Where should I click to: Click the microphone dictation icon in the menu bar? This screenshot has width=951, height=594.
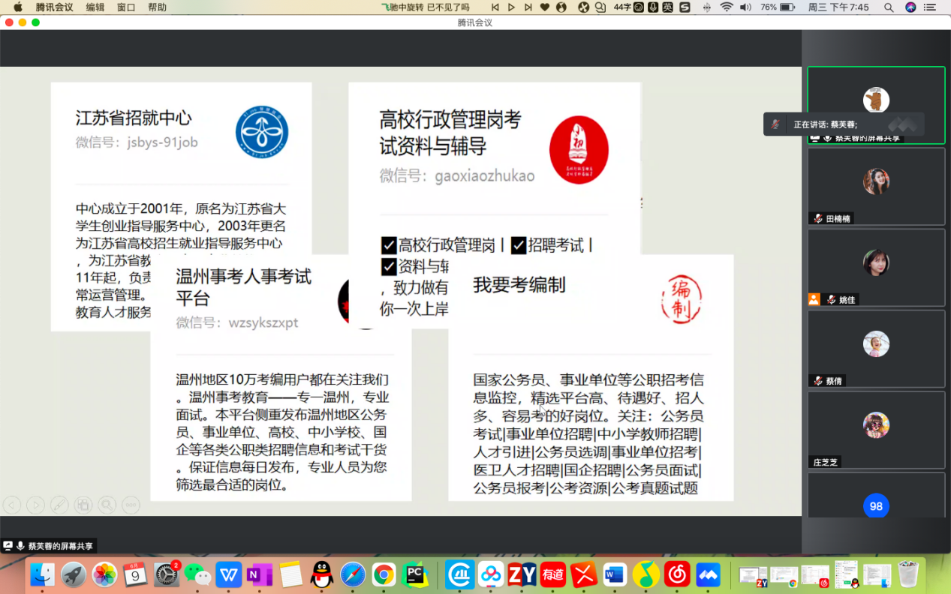pos(653,7)
